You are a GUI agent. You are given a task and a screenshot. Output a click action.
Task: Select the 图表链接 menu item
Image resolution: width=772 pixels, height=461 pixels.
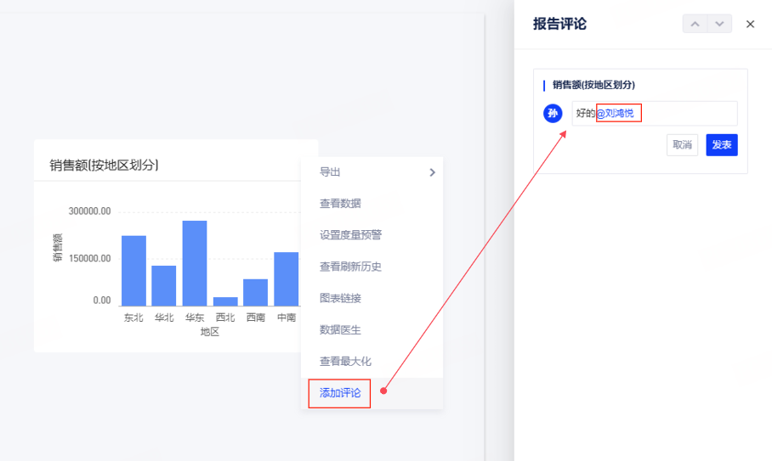[x=340, y=298]
